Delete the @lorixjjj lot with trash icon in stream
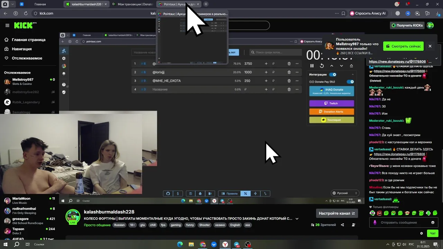 [289, 72]
